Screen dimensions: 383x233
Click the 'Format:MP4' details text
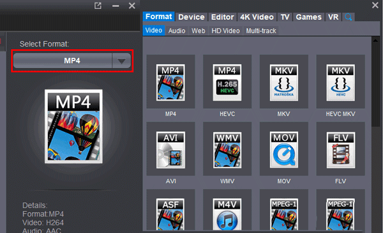point(43,214)
